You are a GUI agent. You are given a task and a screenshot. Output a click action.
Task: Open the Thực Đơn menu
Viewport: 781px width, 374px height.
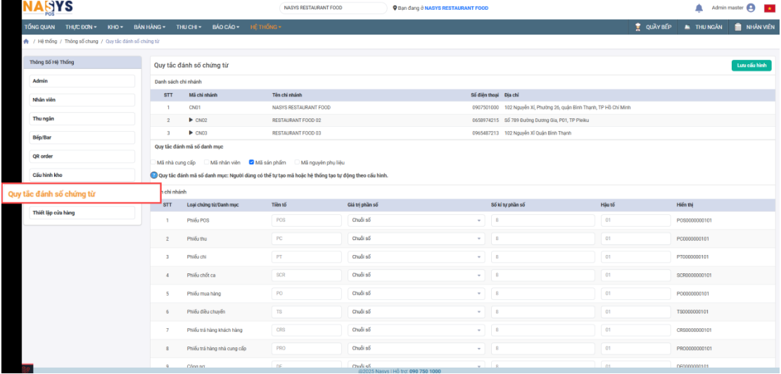[82, 27]
